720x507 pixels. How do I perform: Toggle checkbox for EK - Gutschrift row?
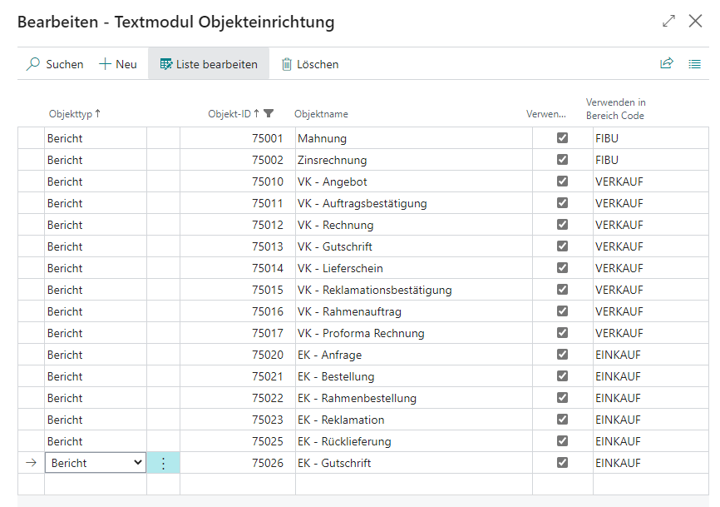click(562, 463)
